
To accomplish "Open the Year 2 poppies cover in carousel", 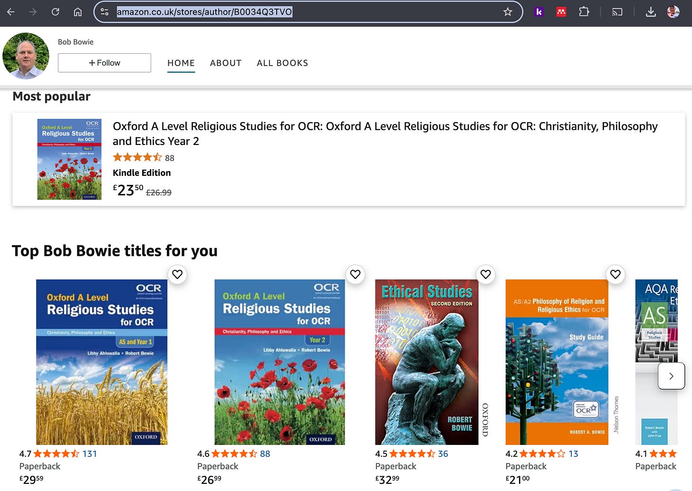I will 279,362.
